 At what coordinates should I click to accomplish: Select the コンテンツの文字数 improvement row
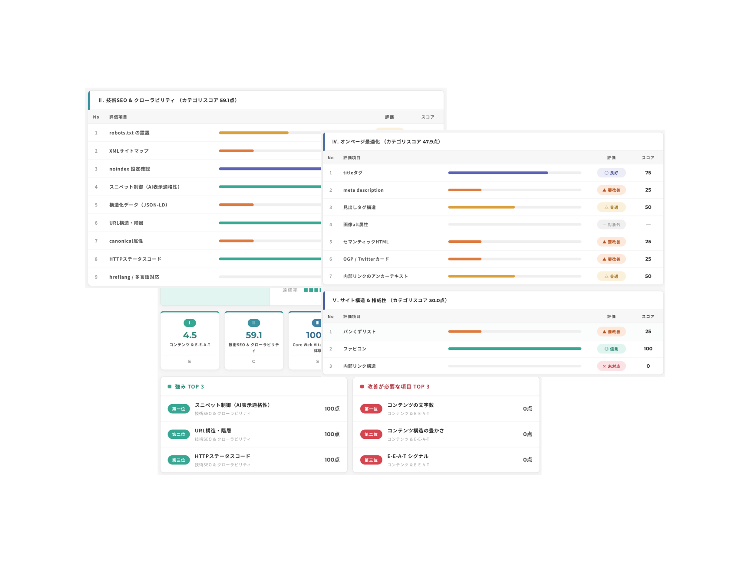(446, 408)
